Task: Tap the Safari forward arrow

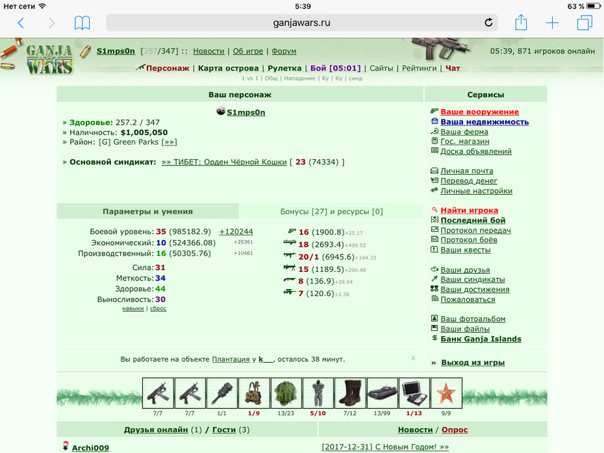Action: [51, 23]
